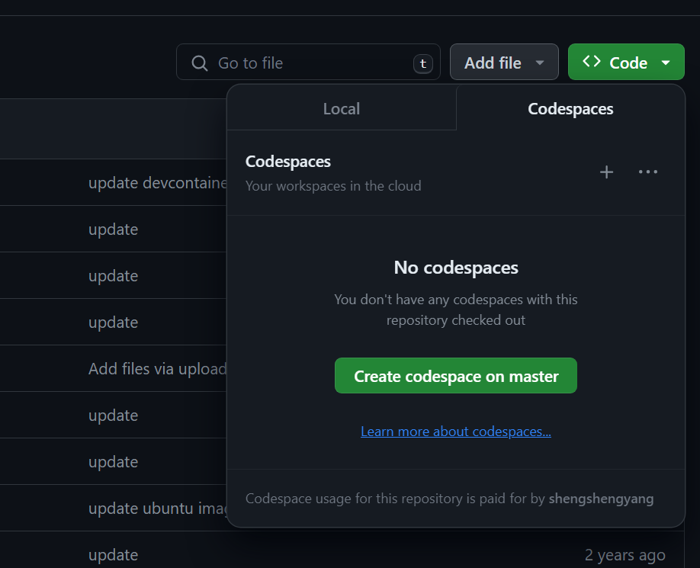Click the magnifier icon in file search
Viewport: 700px width, 568px height.
coord(200,63)
